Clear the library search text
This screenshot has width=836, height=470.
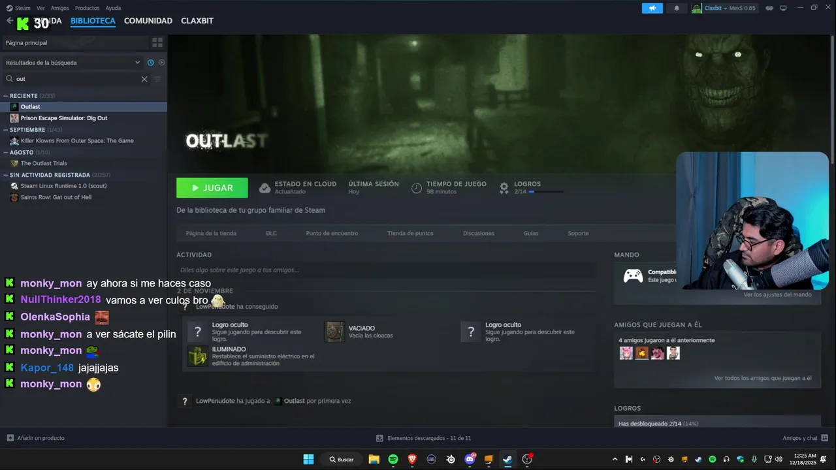tap(144, 79)
